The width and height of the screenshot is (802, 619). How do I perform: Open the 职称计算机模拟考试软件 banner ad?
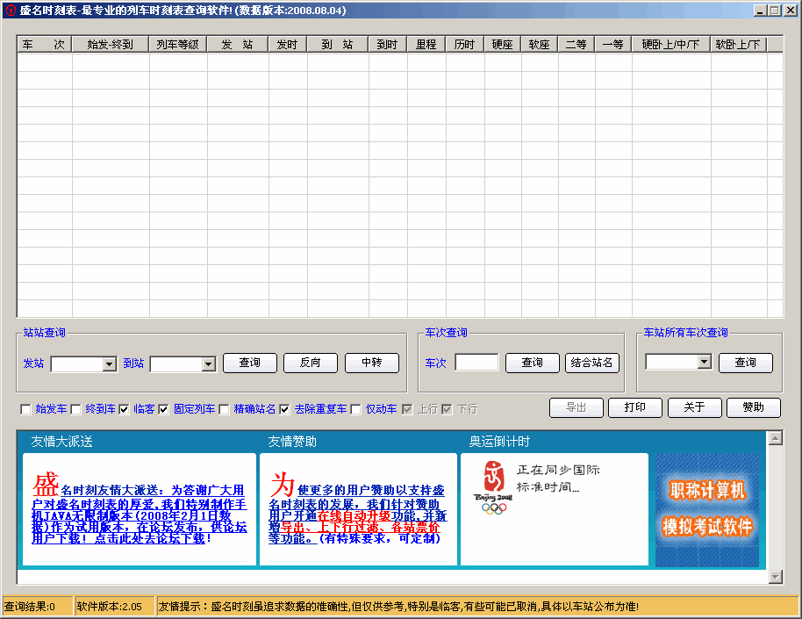tap(706, 509)
